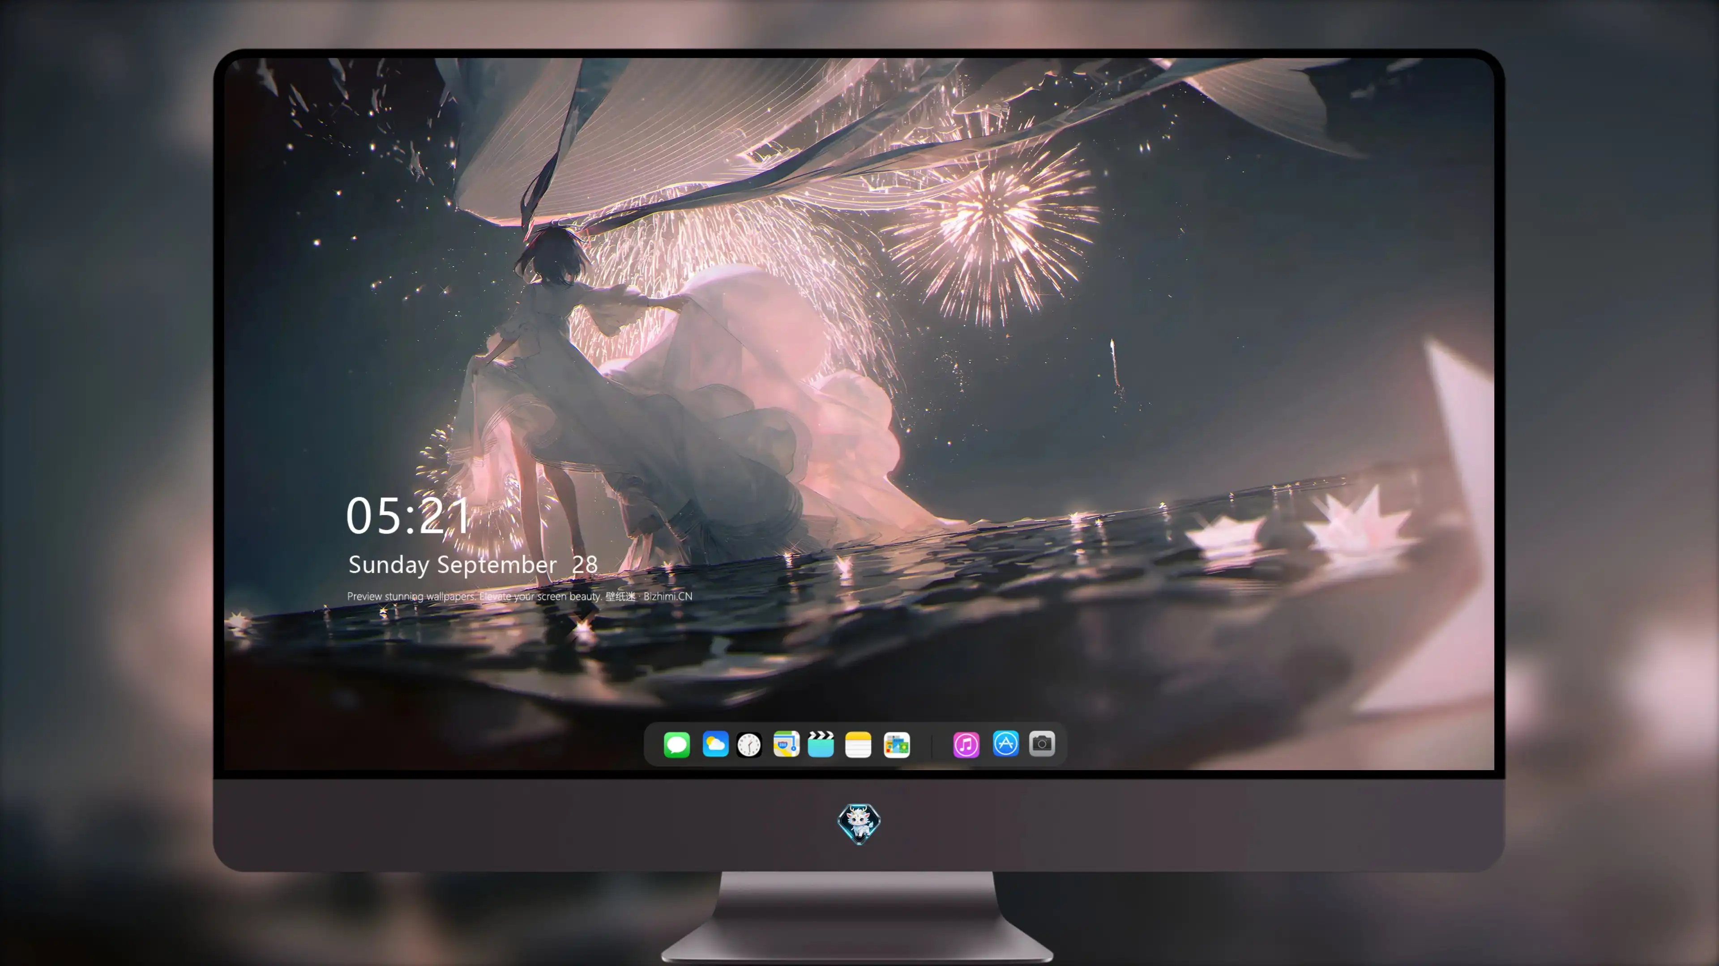
Task: Open the Maps app in the dock
Action: coord(786,744)
